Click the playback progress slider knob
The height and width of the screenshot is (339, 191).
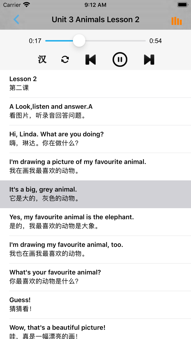79,41
